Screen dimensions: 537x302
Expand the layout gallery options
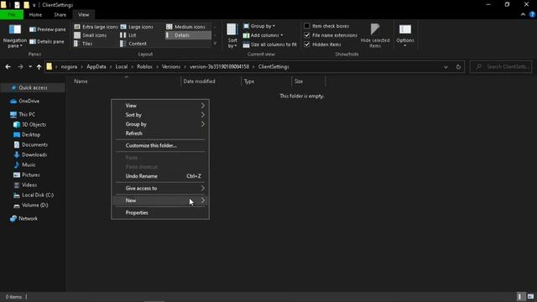point(215,44)
